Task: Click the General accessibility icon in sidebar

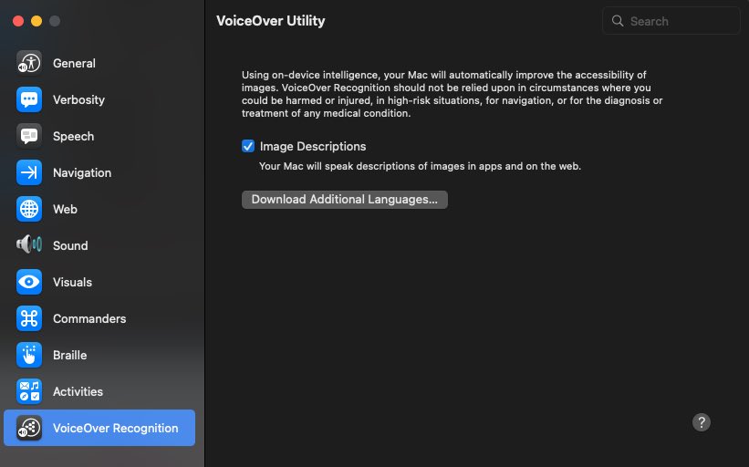Action: pos(29,63)
